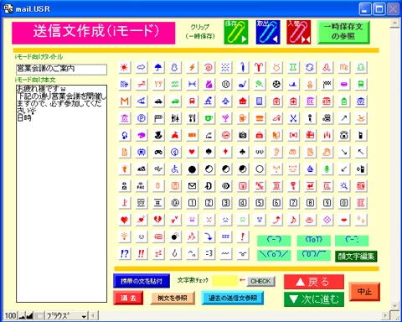Screen dimensions: 402x322
Task: Click the yellow character count field
Action: (x=224, y=281)
